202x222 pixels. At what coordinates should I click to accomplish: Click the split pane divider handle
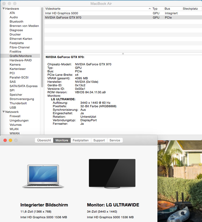(123, 54)
